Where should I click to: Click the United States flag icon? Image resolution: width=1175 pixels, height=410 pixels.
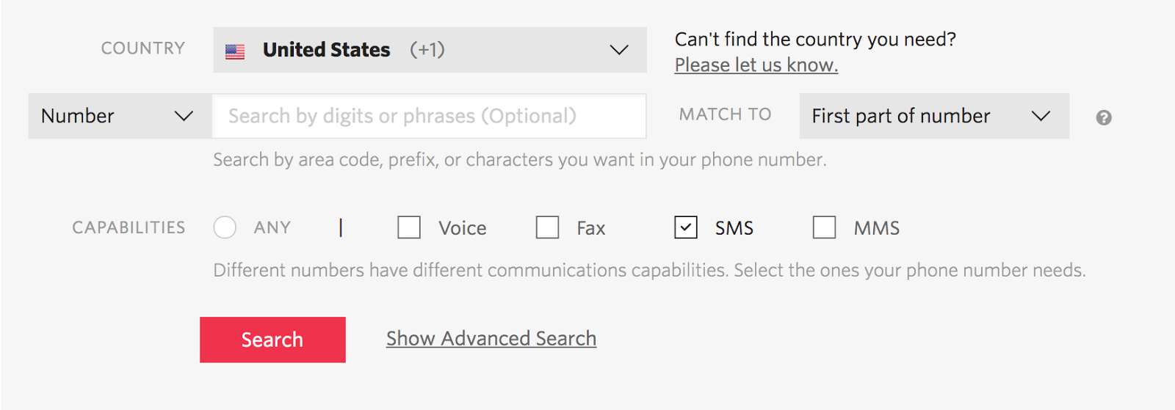(235, 51)
